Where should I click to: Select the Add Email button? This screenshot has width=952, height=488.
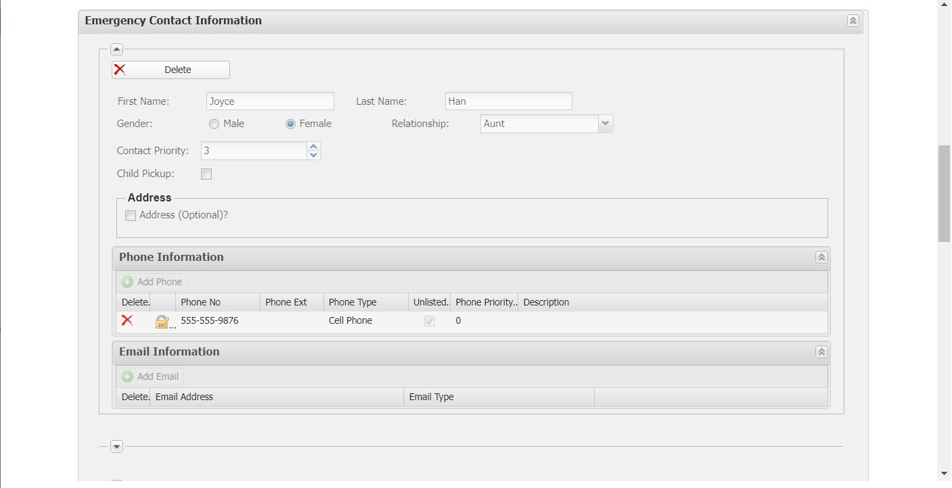[x=150, y=376]
